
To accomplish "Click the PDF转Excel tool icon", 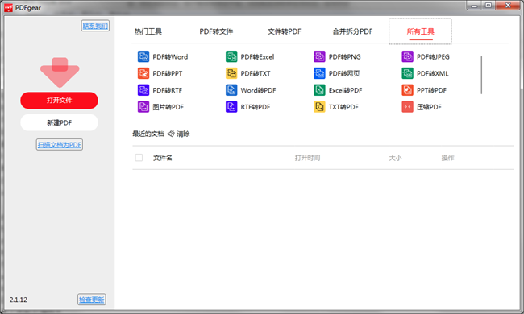I will pyautogui.click(x=231, y=56).
